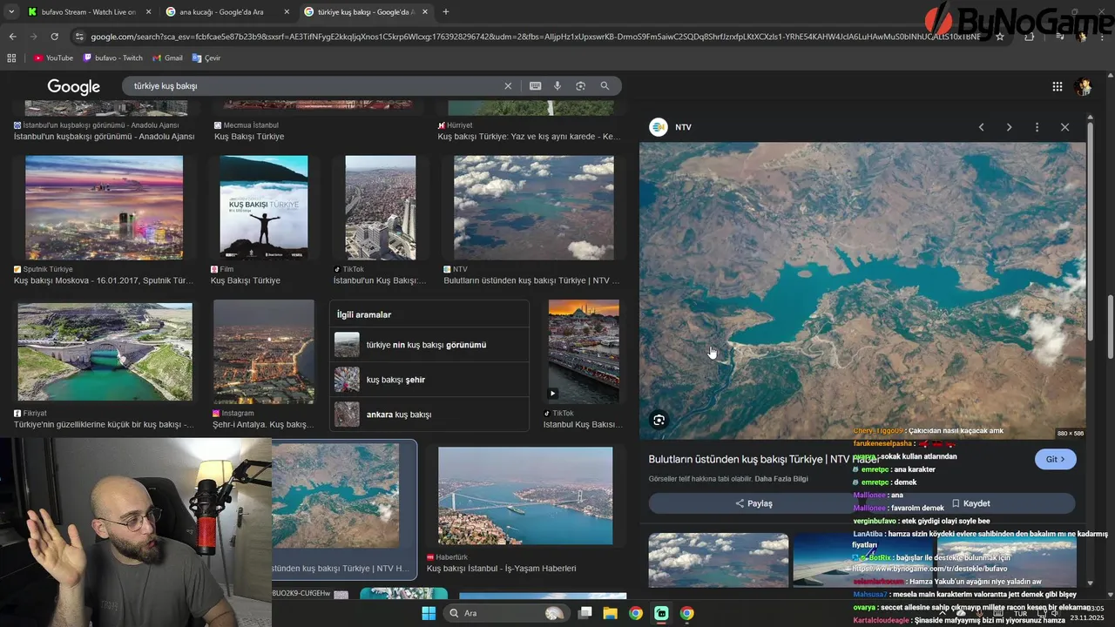The height and width of the screenshot is (627, 1115).
Task: Open the Hürriyet Yaz ve kış result title
Action: pos(529,137)
